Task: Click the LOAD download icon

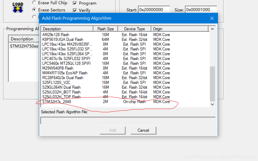Action: pyautogui.click(x=18, y=8)
